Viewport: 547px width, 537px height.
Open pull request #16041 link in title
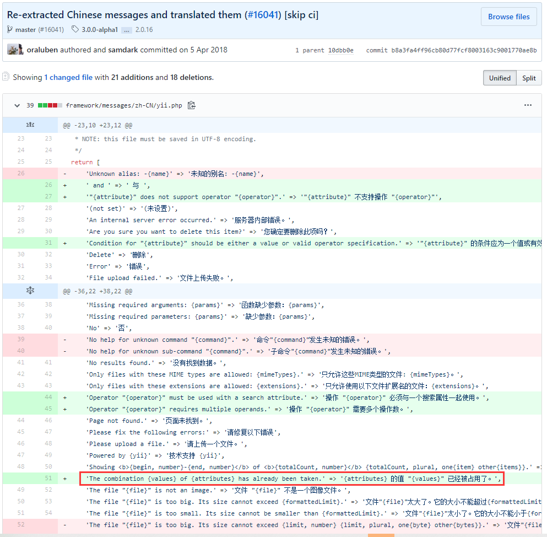(262, 15)
